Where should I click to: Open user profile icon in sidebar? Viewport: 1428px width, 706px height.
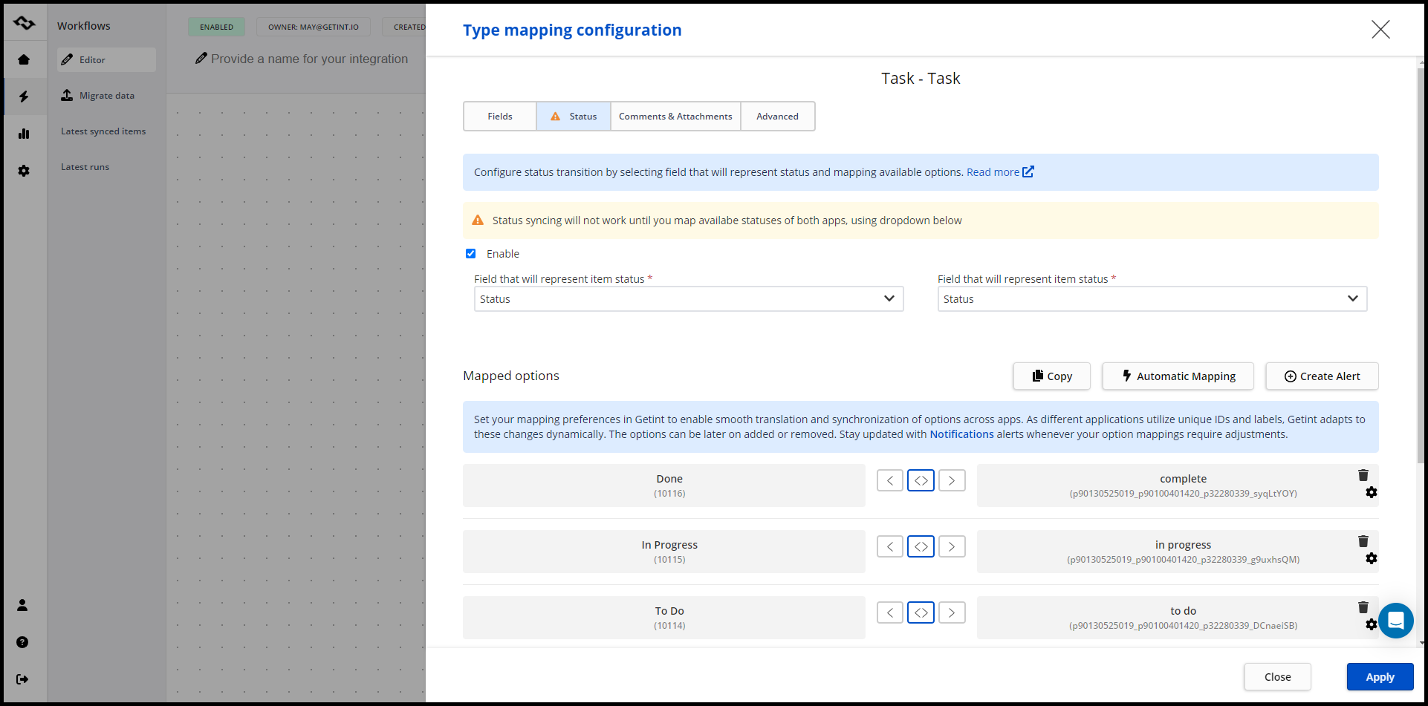22,605
